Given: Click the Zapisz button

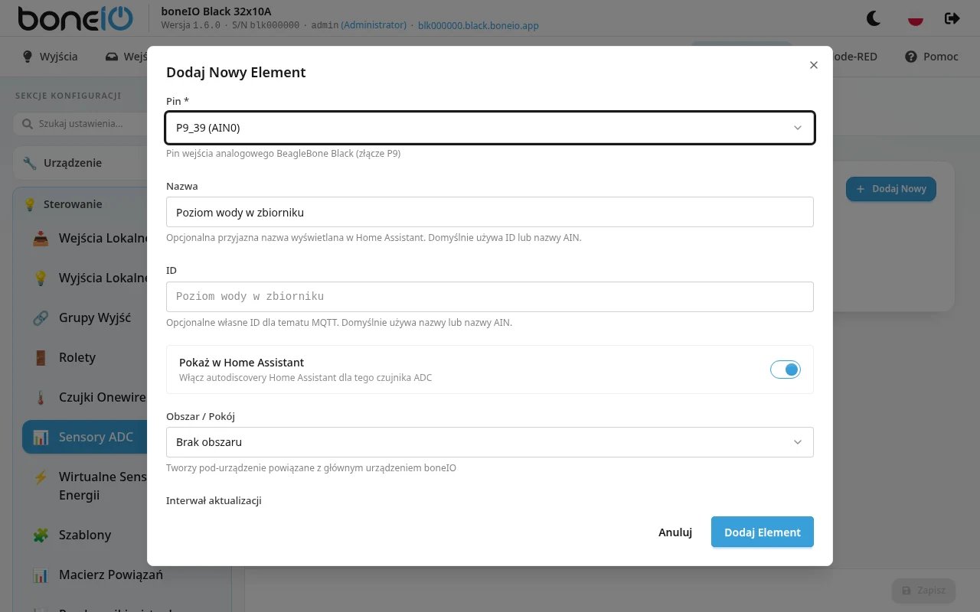Looking at the screenshot, I should click(923, 591).
